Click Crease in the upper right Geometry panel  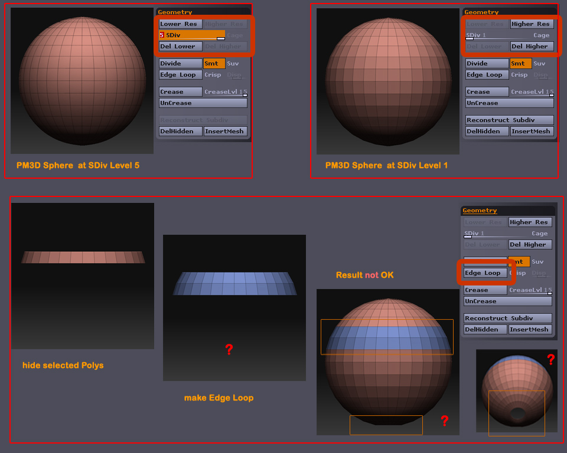tap(487, 91)
